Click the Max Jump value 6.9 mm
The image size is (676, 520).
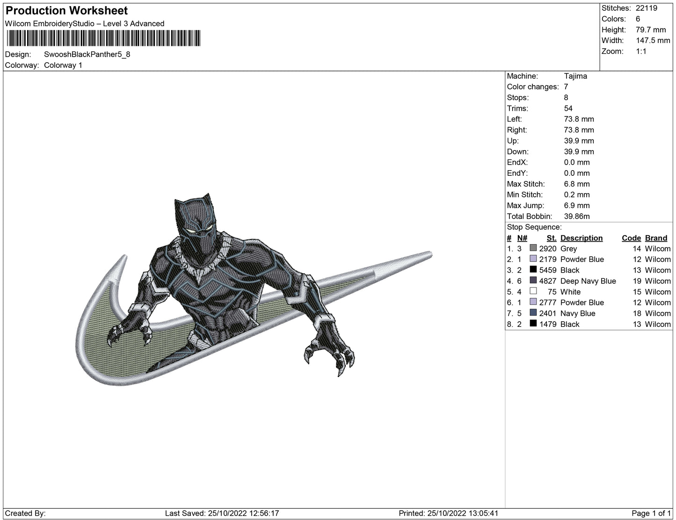[577, 205]
